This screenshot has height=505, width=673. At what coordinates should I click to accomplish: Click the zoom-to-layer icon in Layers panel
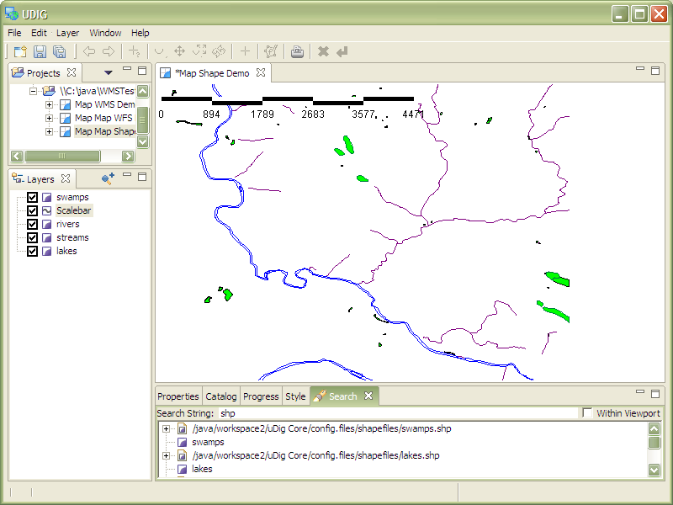coord(108,178)
